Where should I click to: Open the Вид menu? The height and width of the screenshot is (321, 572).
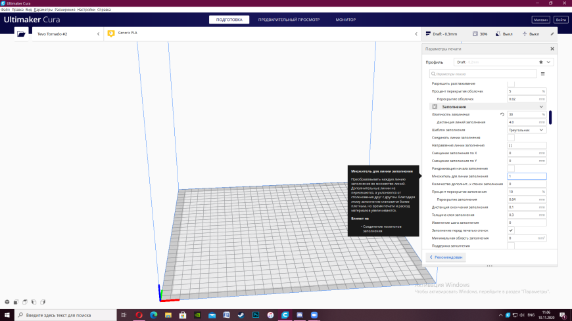click(28, 10)
